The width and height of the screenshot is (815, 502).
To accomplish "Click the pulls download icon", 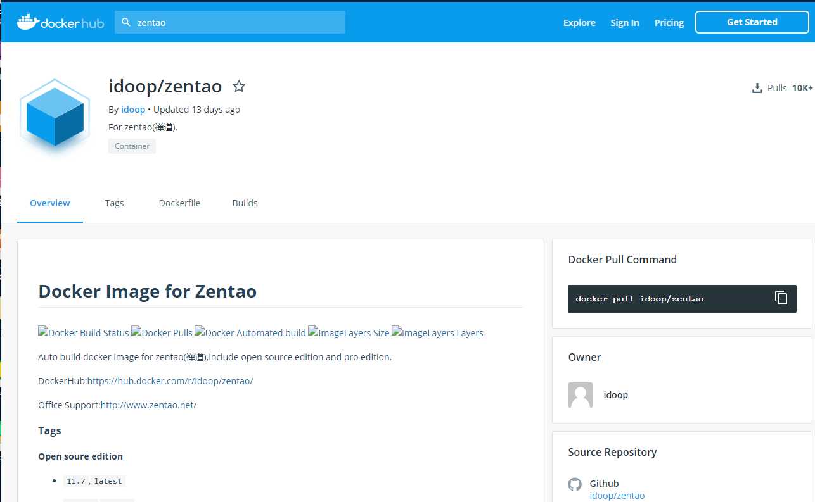I will [x=757, y=88].
